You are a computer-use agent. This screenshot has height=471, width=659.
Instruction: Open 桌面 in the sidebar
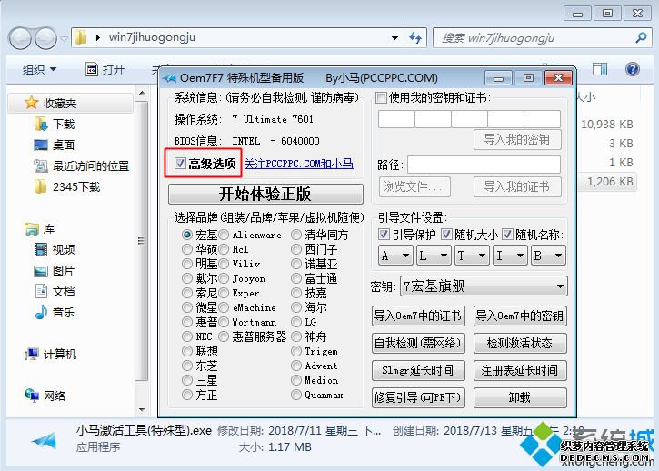(x=55, y=145)
